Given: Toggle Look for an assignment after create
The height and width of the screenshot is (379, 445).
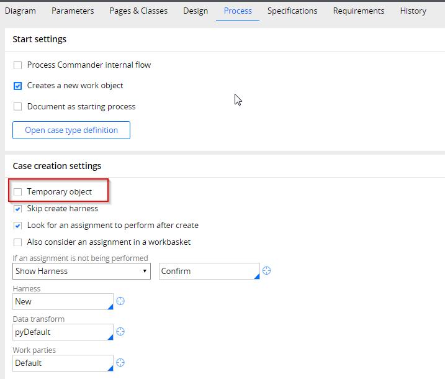Looking at the screenshot, I should (17, 226).
